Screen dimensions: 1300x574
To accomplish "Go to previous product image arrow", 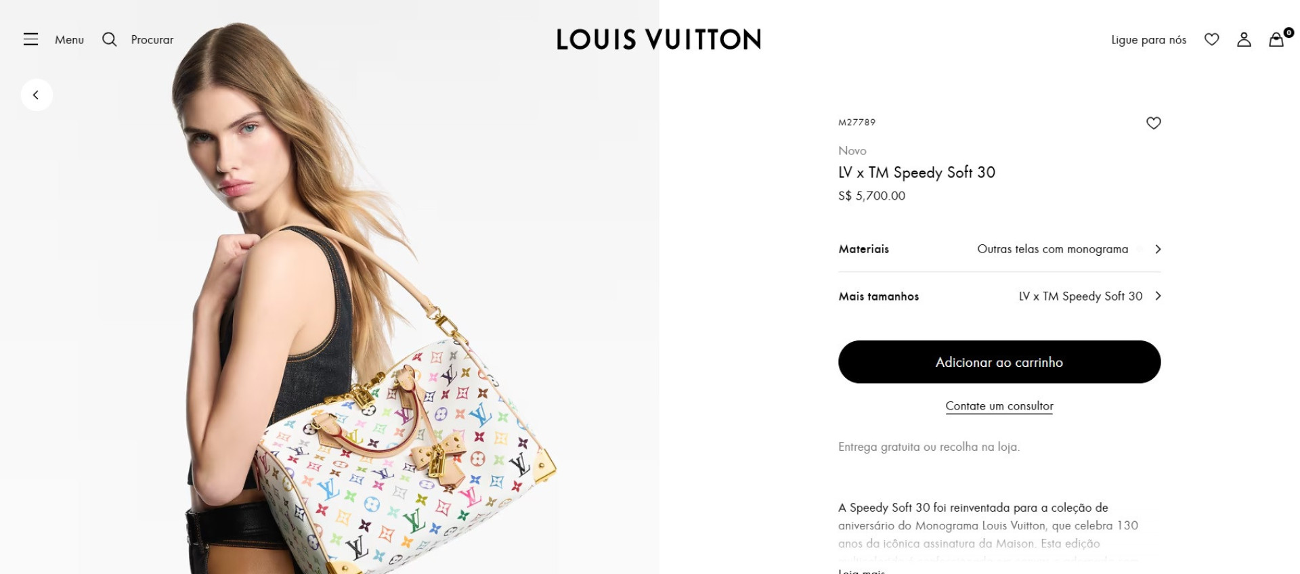I will tap(36, 95).
